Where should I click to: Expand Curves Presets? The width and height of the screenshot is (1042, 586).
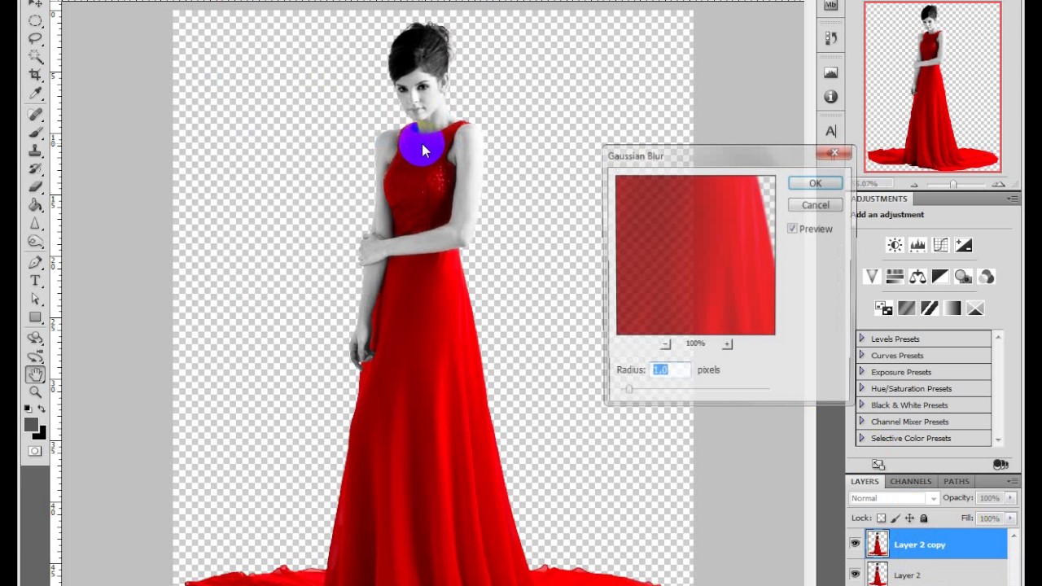[x=861, y=355]
